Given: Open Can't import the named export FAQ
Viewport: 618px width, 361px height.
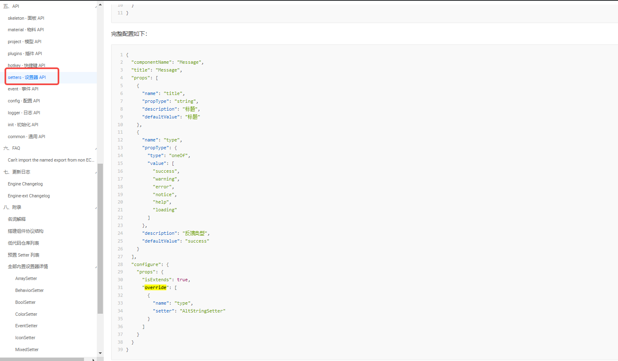Looking at the screenshot, I should [51, 160].
